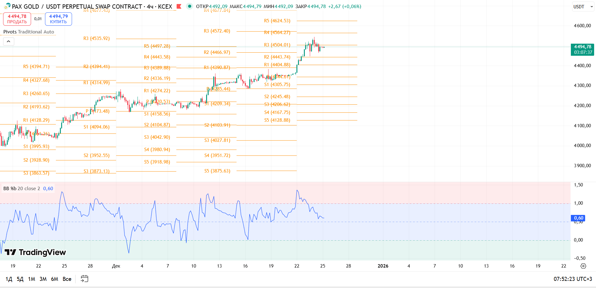Click the 3900,00 price scale label

(x=582, y=166)
